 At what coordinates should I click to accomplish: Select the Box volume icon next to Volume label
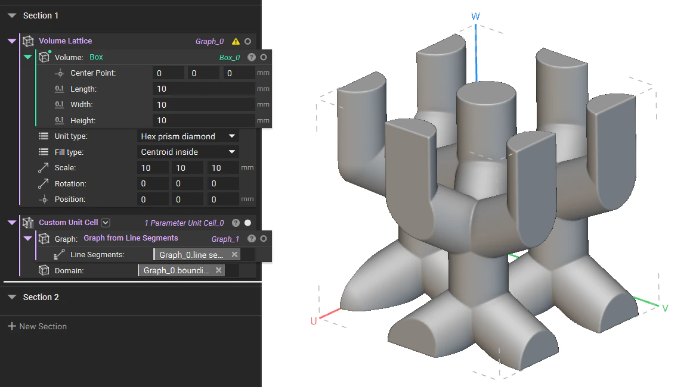(44, 57)
